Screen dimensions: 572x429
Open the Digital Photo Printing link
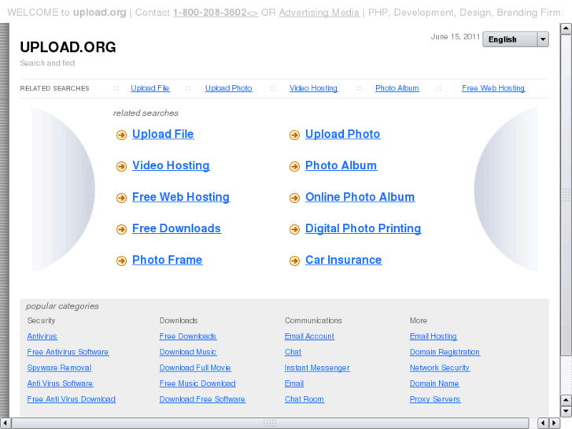point(363,228)
